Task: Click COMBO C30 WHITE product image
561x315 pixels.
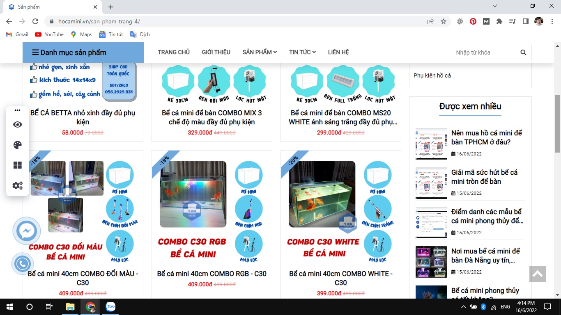Action: click(340, 210)
